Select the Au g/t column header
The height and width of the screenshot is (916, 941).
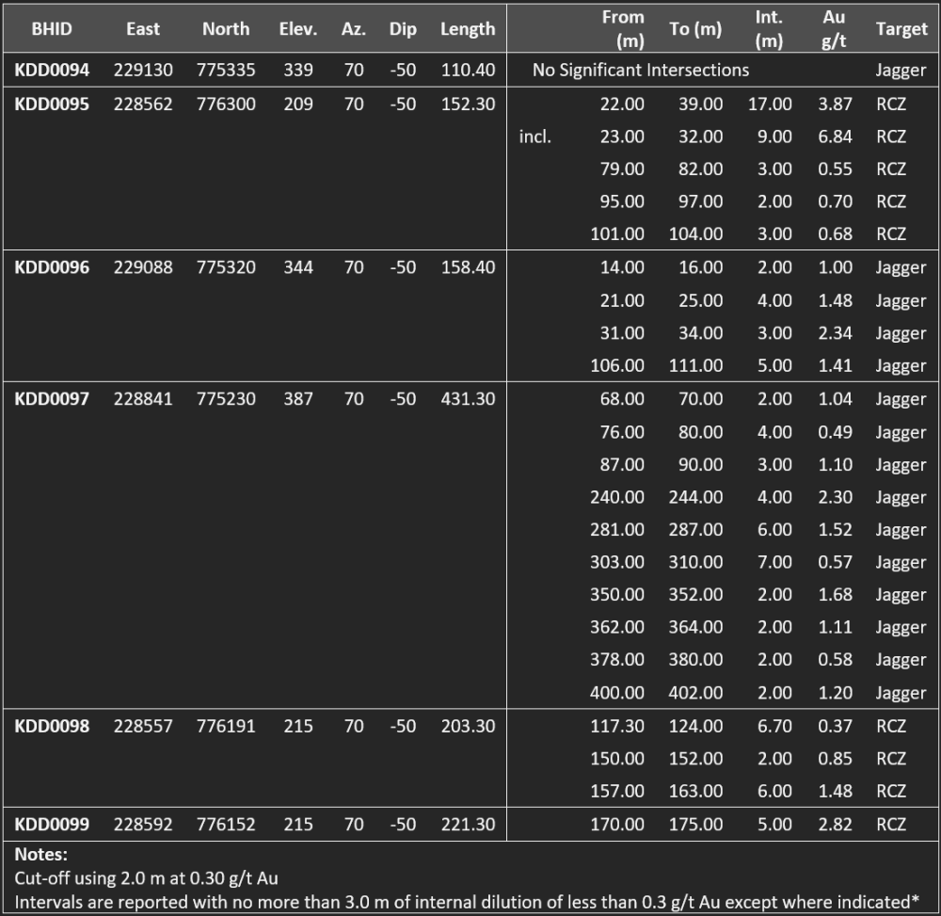click(835, 29)
